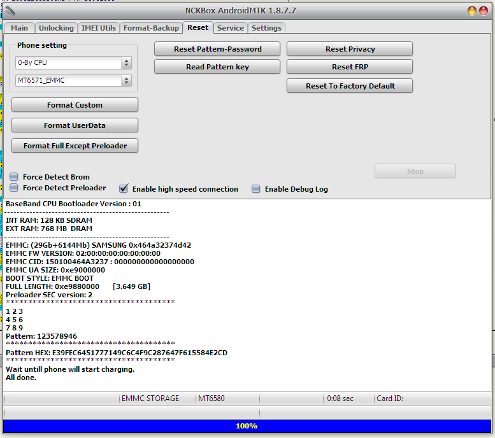Tick the Enable Debug Log checkbox
Screen dimensions: 495x438
coord(255,189)
